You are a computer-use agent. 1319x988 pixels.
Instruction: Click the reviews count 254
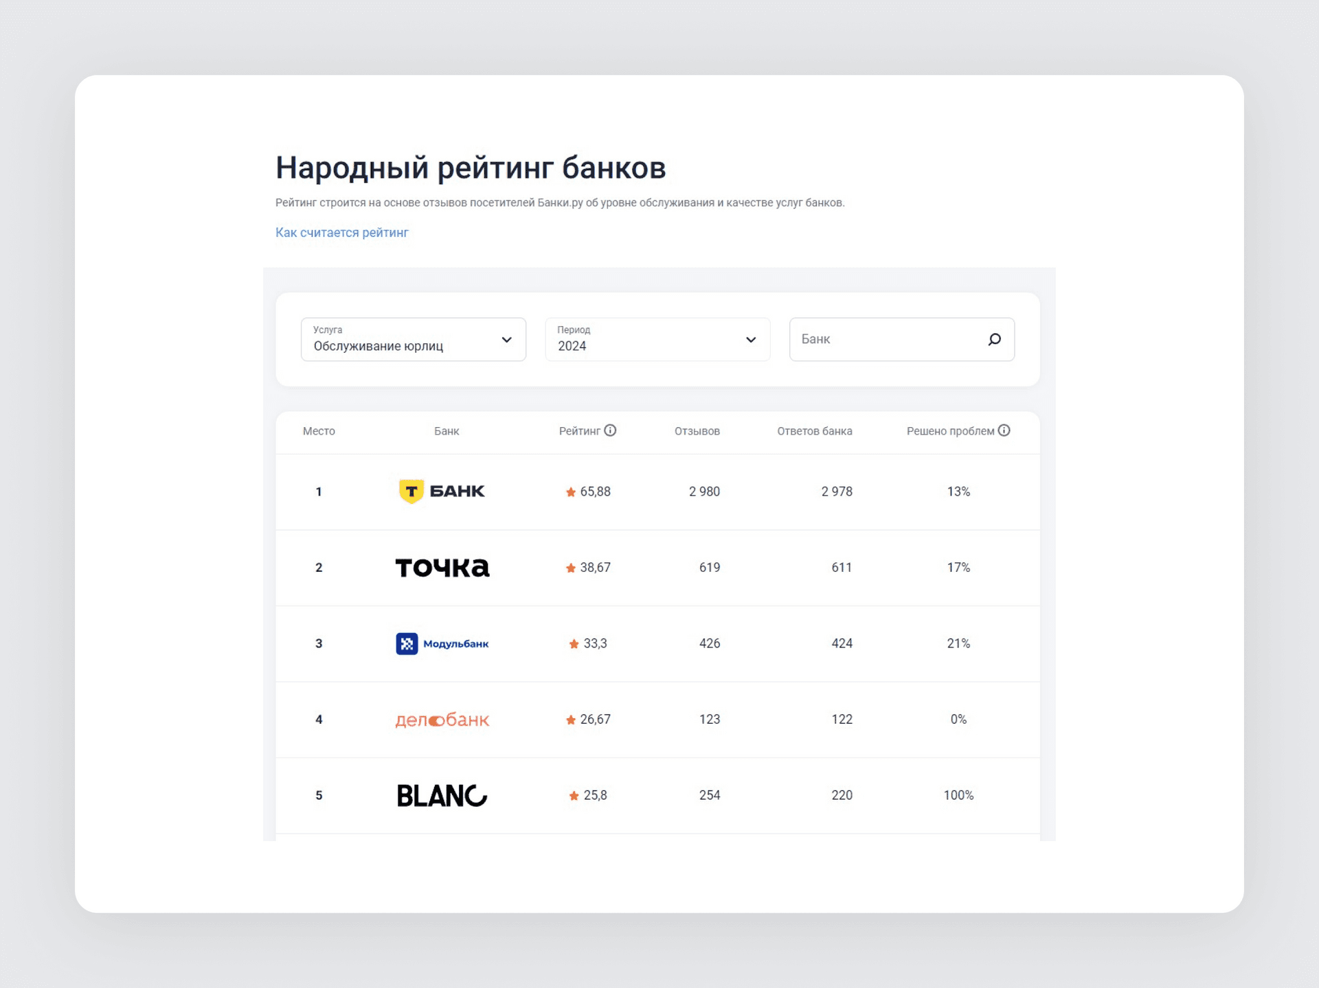[710, 795]
